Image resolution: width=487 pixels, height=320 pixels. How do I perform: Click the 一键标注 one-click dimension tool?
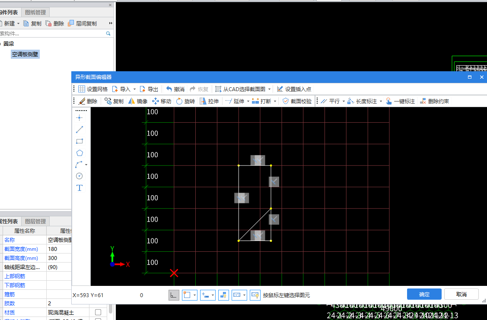tap(400, 101)
